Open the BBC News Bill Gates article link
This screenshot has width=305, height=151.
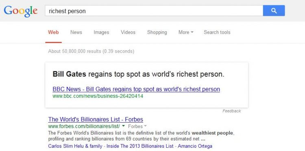pos(136,89)
